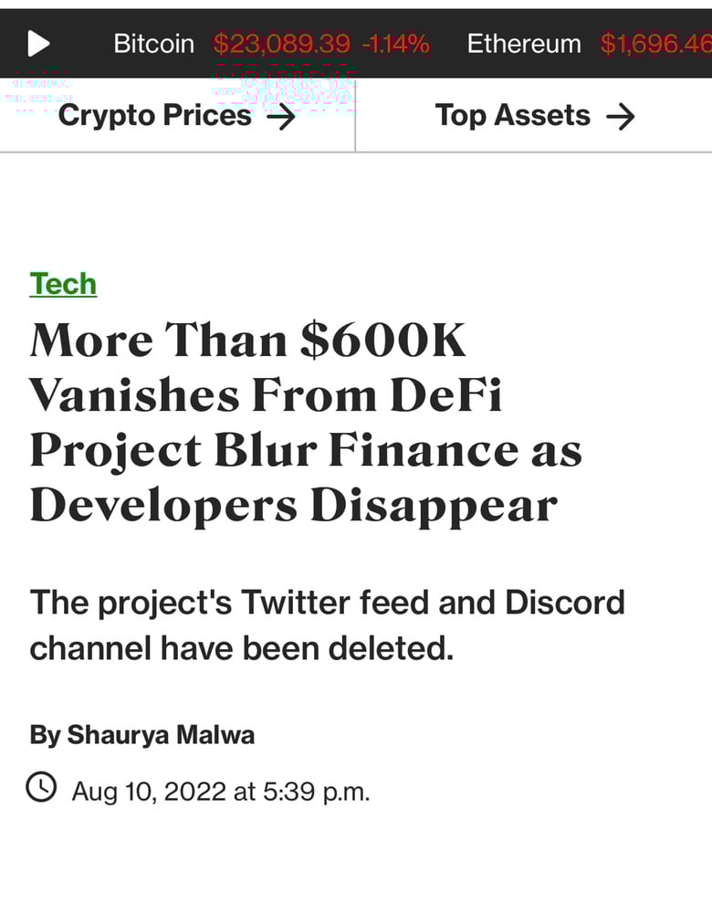The height and width of the screenshot is (913, 712).
Task: Click the word "By" in the byline
Action: pyautogui.click(x=45, y=734)
